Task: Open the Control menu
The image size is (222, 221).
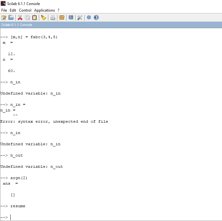Action: tap(25, 10)
